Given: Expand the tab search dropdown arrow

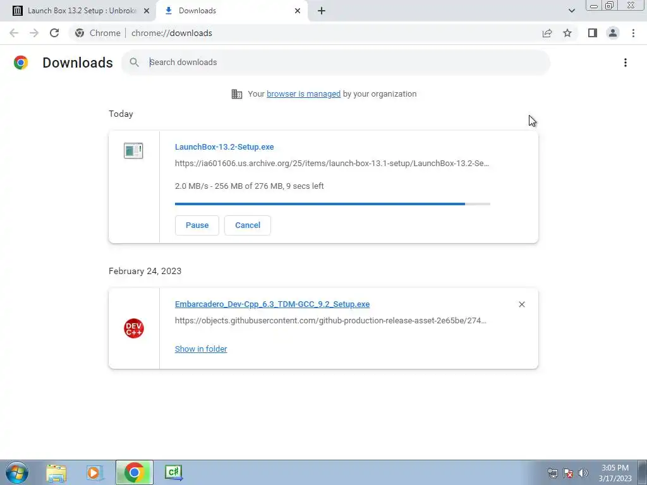Looking at the screenshot, I should tap(571, 11).
